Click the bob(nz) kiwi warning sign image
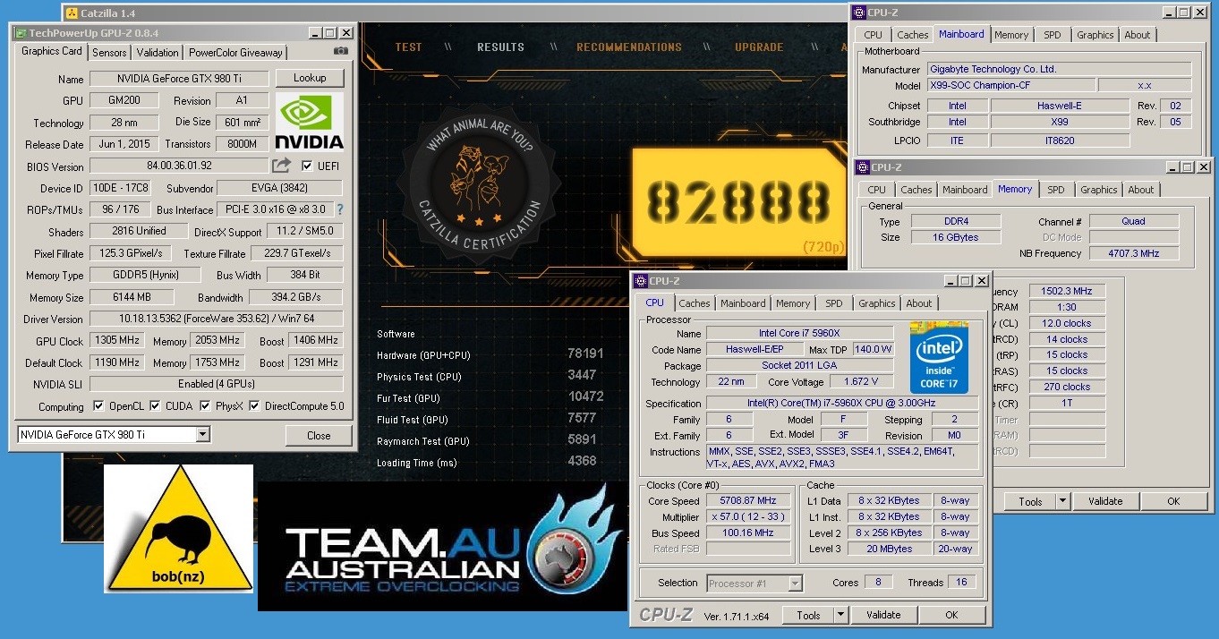Viewport: 1219px width, 639px height. (178, 528)
